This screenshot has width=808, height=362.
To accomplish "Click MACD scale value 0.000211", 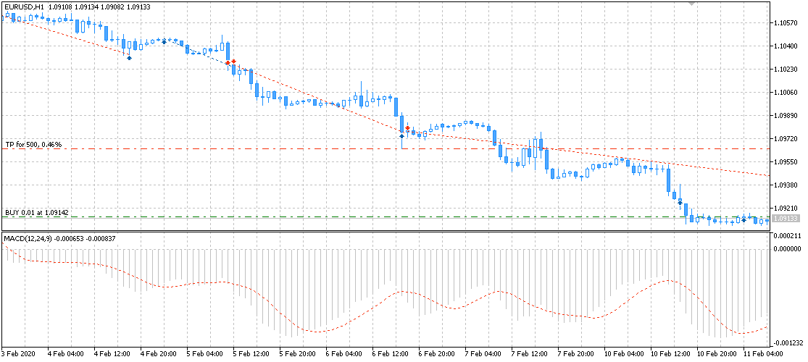I will [786, 236].
